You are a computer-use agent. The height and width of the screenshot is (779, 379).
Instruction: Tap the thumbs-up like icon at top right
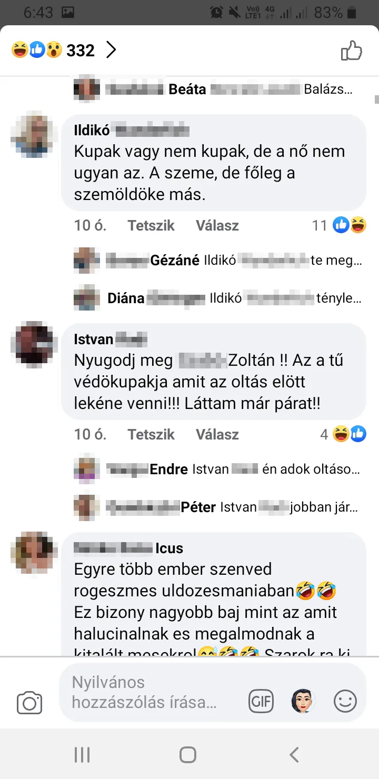tap(352, 51)
